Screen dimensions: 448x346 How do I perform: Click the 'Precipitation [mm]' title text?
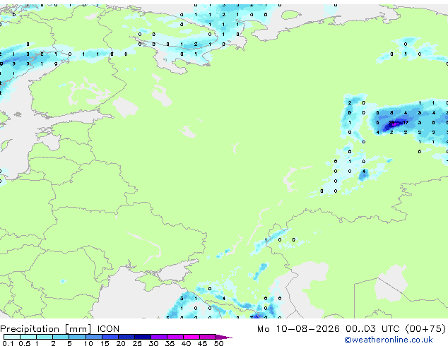46,329
